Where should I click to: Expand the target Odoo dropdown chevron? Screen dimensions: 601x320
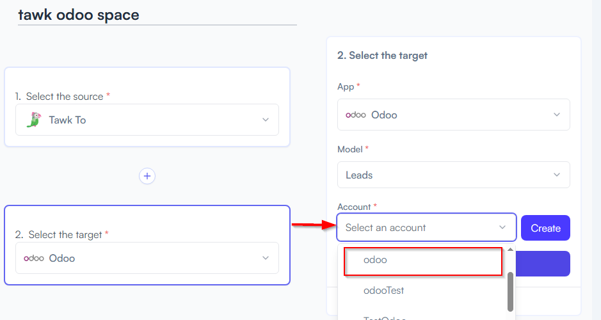tap(265, 258)
